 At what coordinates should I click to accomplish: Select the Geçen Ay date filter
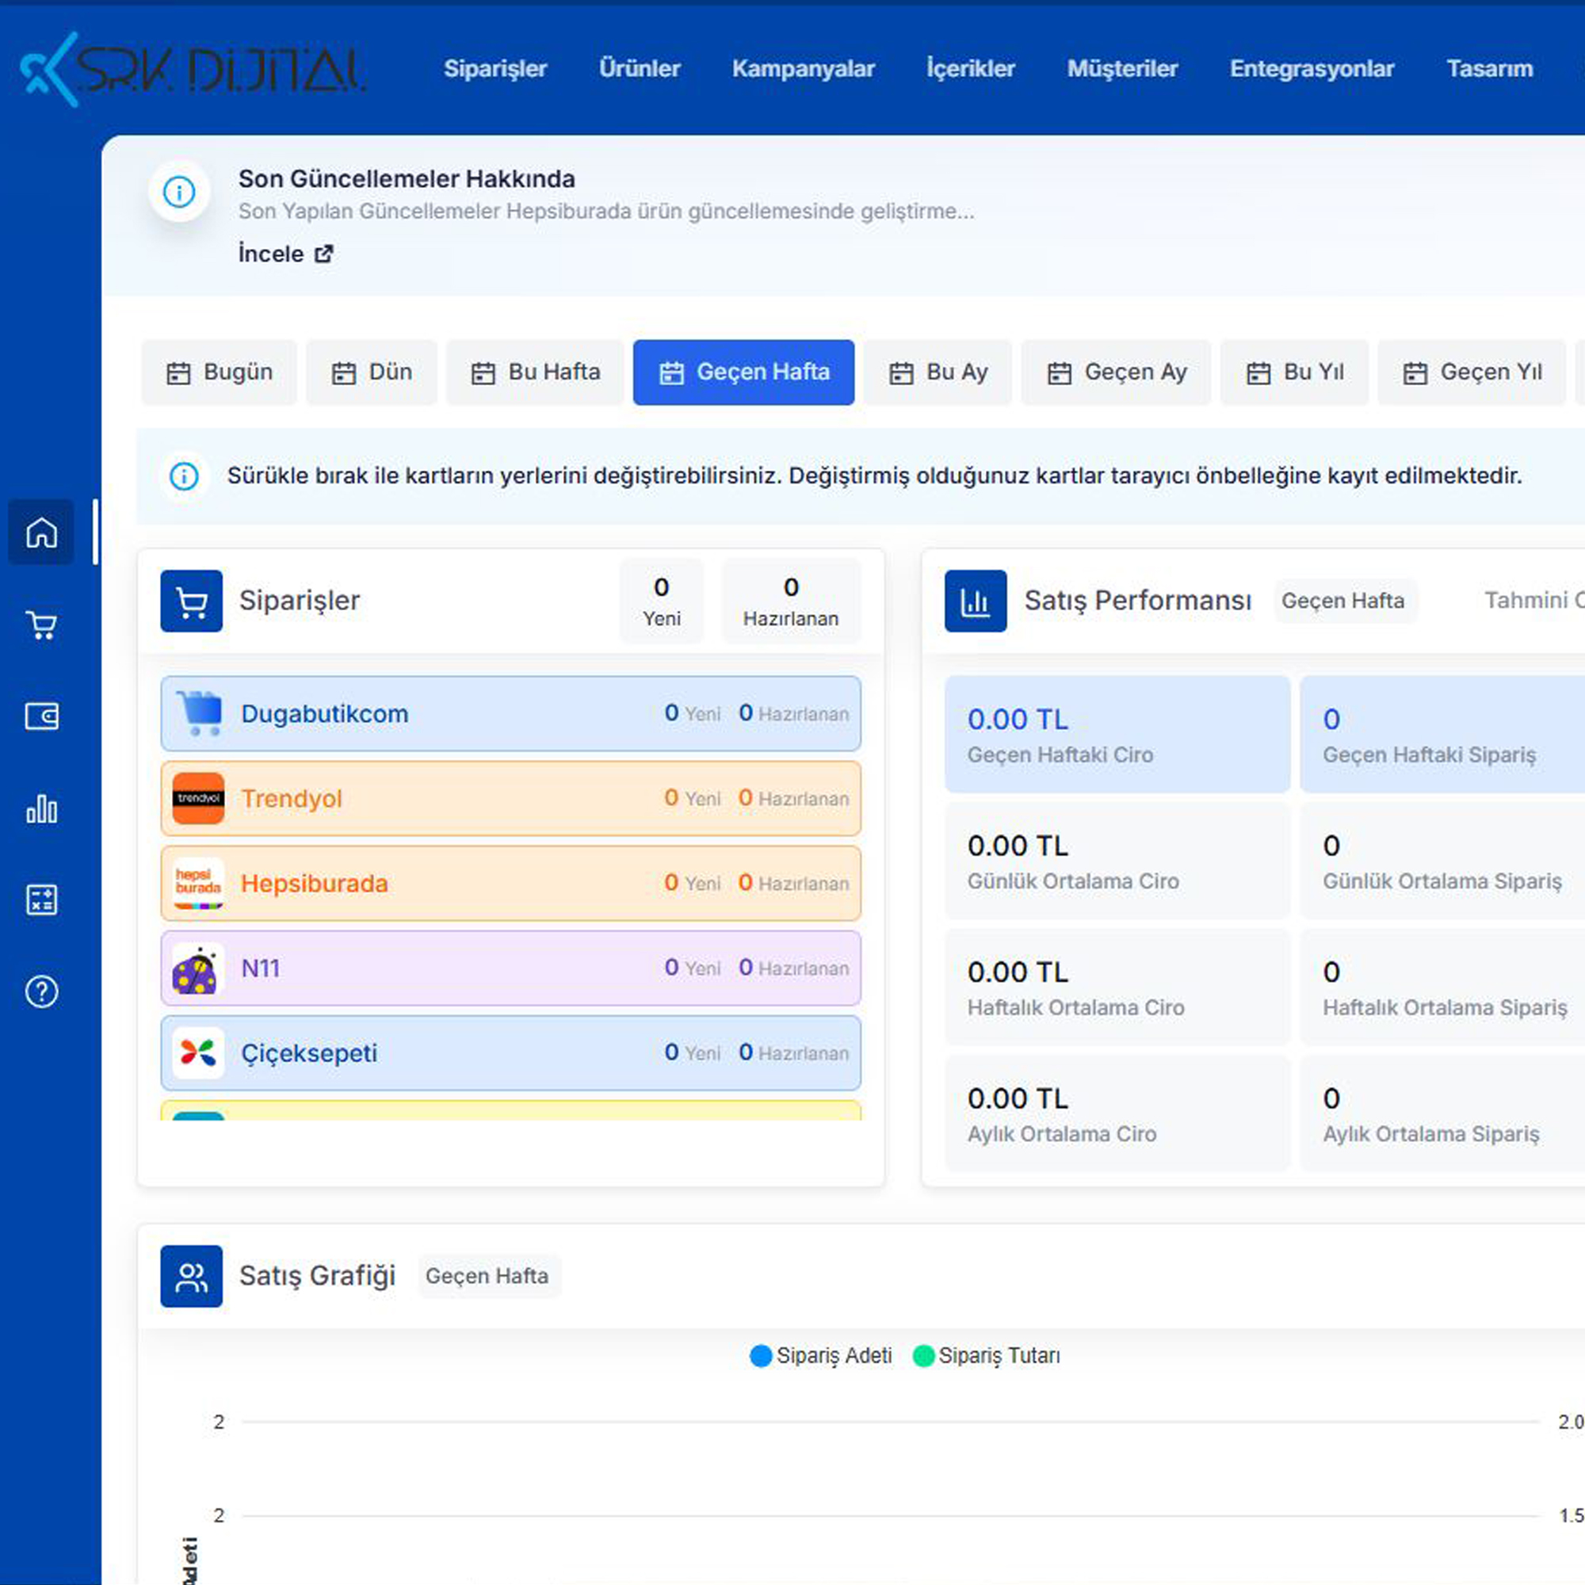point(1117,372)
